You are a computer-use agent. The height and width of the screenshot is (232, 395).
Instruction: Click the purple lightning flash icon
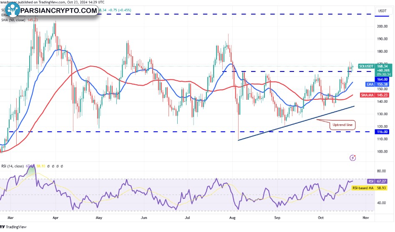point(353,158)
